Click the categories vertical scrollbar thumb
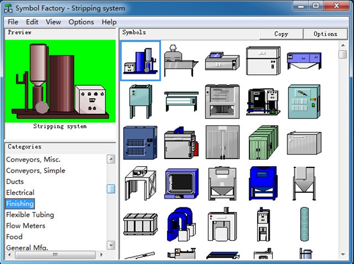The width and height of the screenshot is (354, 264). [111, 189]
